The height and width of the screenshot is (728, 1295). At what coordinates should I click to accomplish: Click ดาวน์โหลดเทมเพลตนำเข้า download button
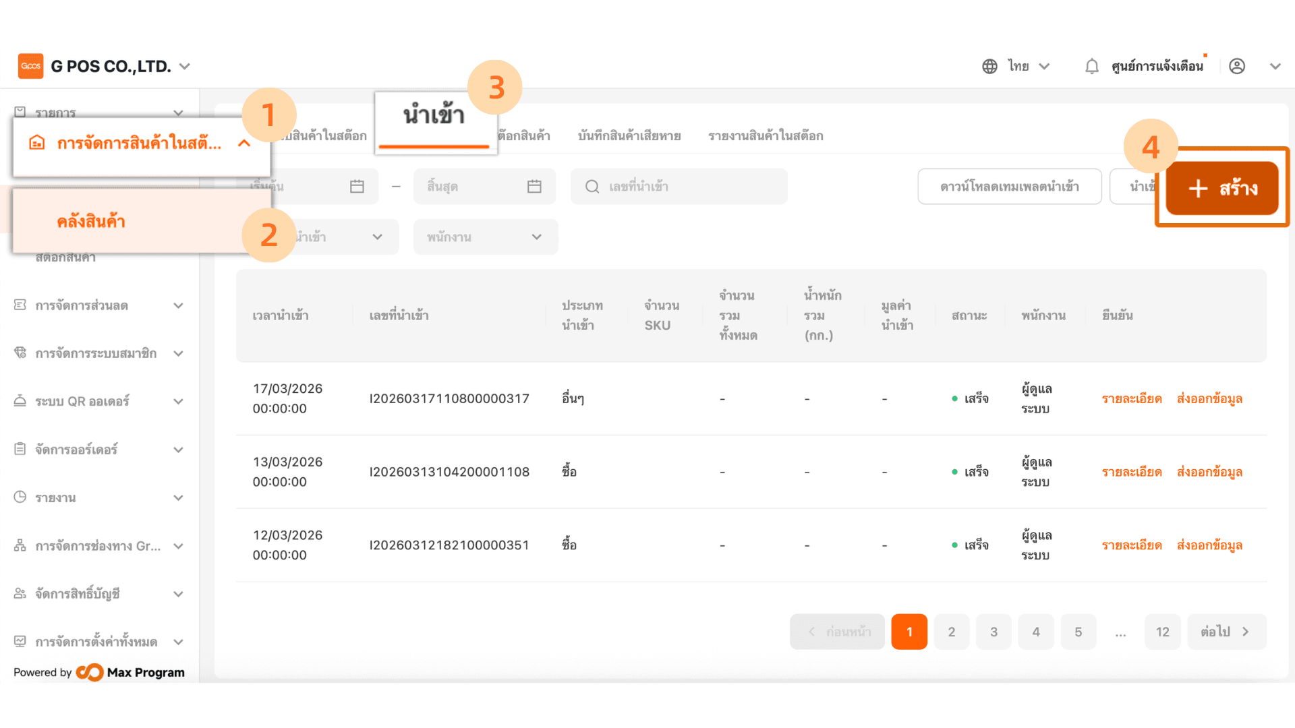[x=1009, y=187]
